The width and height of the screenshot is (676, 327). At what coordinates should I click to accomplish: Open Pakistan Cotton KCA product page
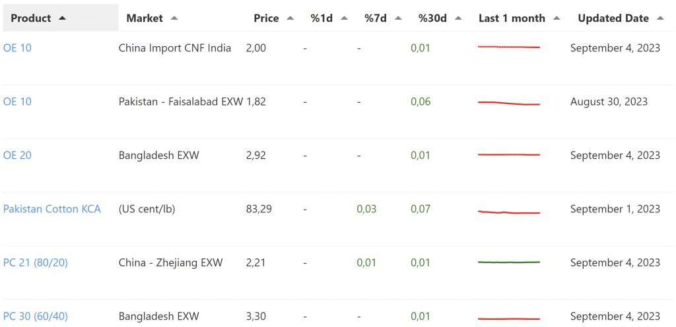(x=52, y=209)
